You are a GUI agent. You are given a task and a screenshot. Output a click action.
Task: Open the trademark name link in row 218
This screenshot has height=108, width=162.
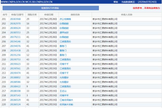coord(64,95)
